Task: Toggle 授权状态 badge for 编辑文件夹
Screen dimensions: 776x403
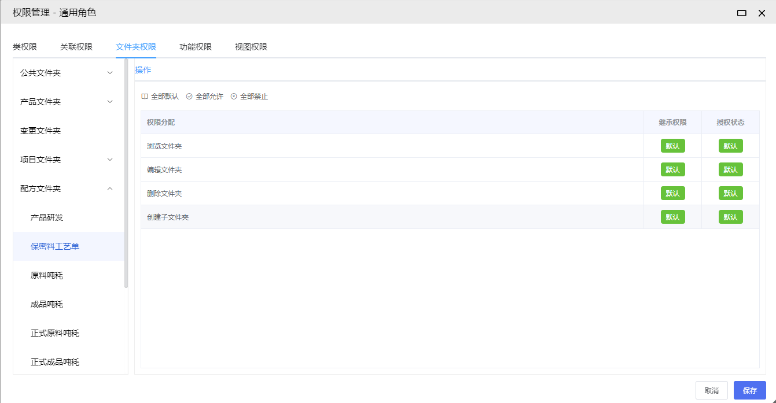Action: [730, 169]
